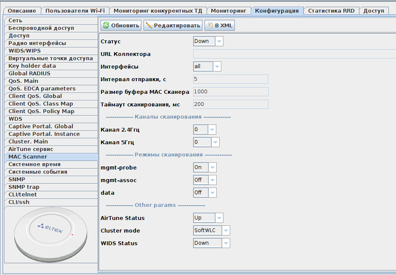The height and width of the screenshot is (275, 396).
Task: Open the Канал 5Ггц channel dropdown
Action: (206, 142)
